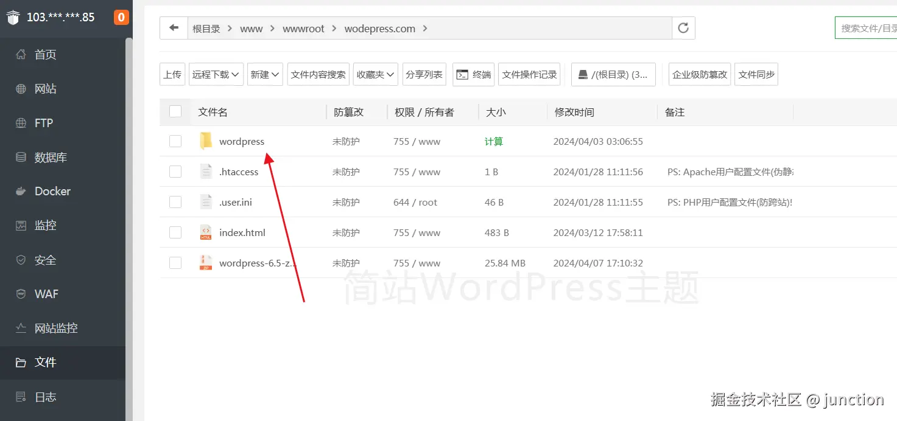This screenshot has width=897, height=421.
Task: Click the .user.ini file icon
Action: (x=206, y=202)
